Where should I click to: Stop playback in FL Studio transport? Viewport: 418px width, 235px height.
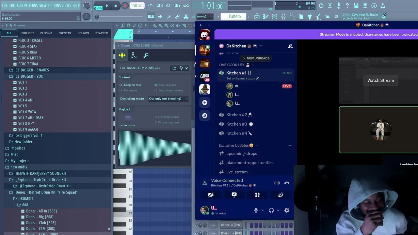[116, 6]
